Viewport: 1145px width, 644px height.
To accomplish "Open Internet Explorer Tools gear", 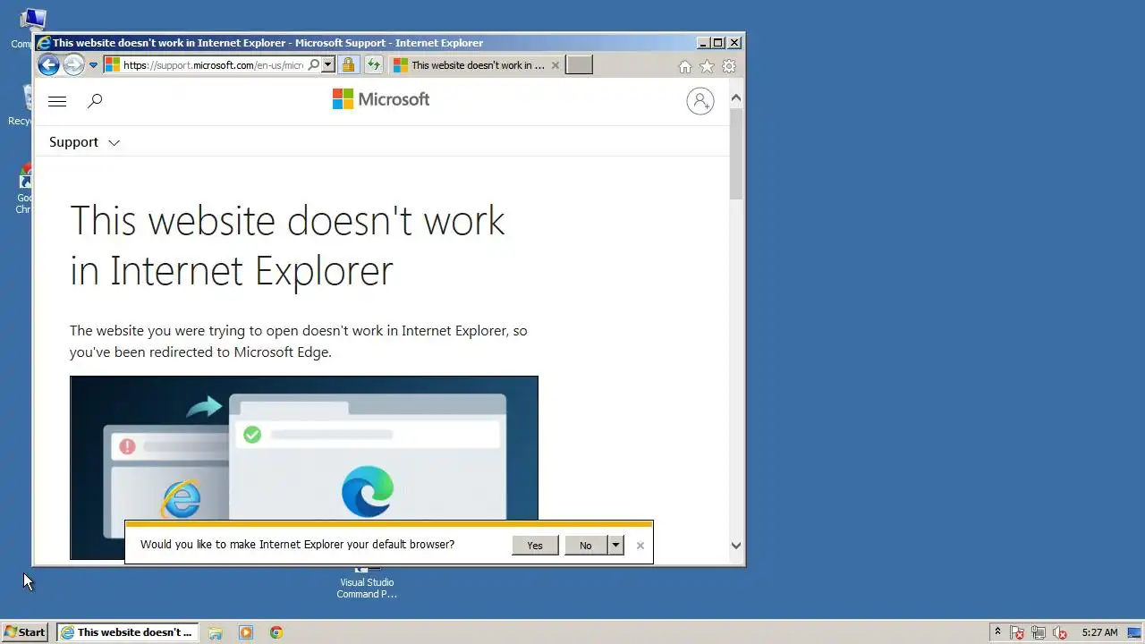I will [729, 66].
